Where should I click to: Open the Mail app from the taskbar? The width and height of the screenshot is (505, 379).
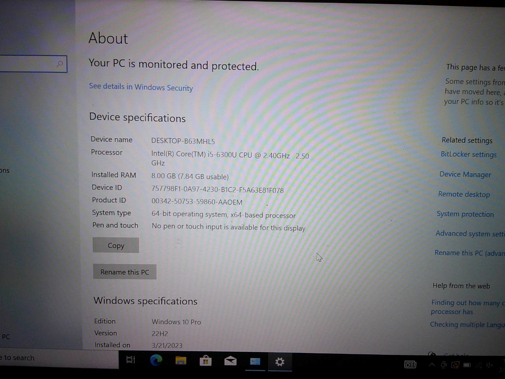230,360
